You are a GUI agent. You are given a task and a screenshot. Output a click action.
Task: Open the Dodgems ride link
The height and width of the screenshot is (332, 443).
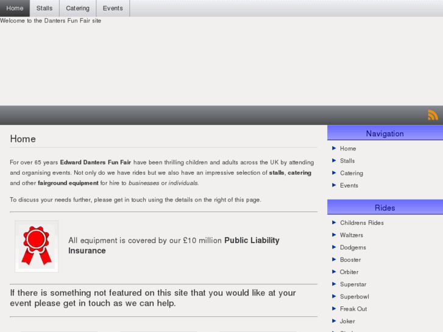(x=353, y=247)
